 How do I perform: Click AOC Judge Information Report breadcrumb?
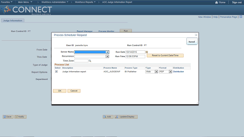[117, 2]
